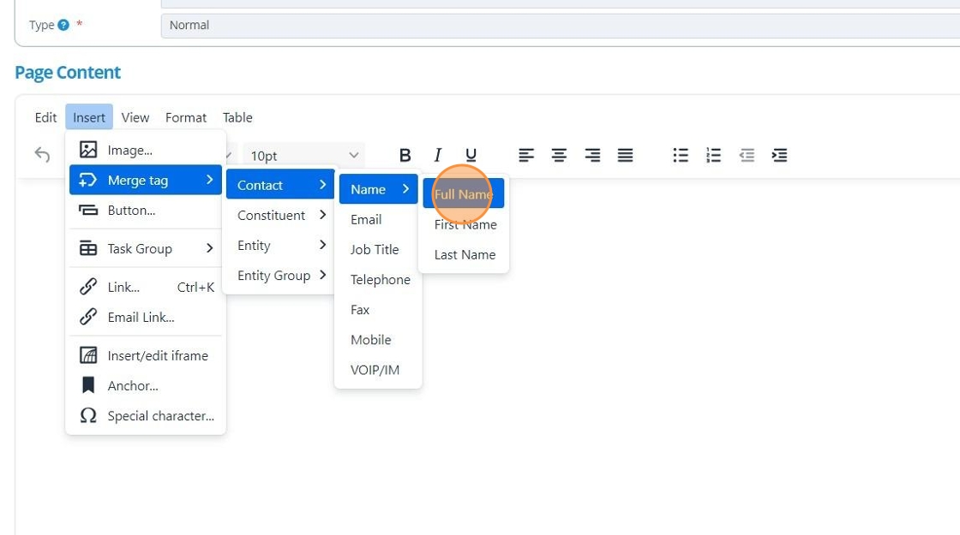Insert a numbered list
Screen dimensions: 960x535
click(x=713, y=155)
